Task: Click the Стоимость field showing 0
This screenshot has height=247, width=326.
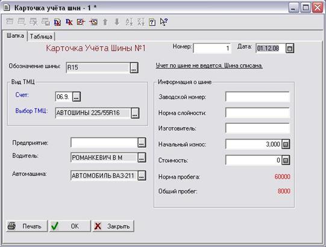Action: 254,160
